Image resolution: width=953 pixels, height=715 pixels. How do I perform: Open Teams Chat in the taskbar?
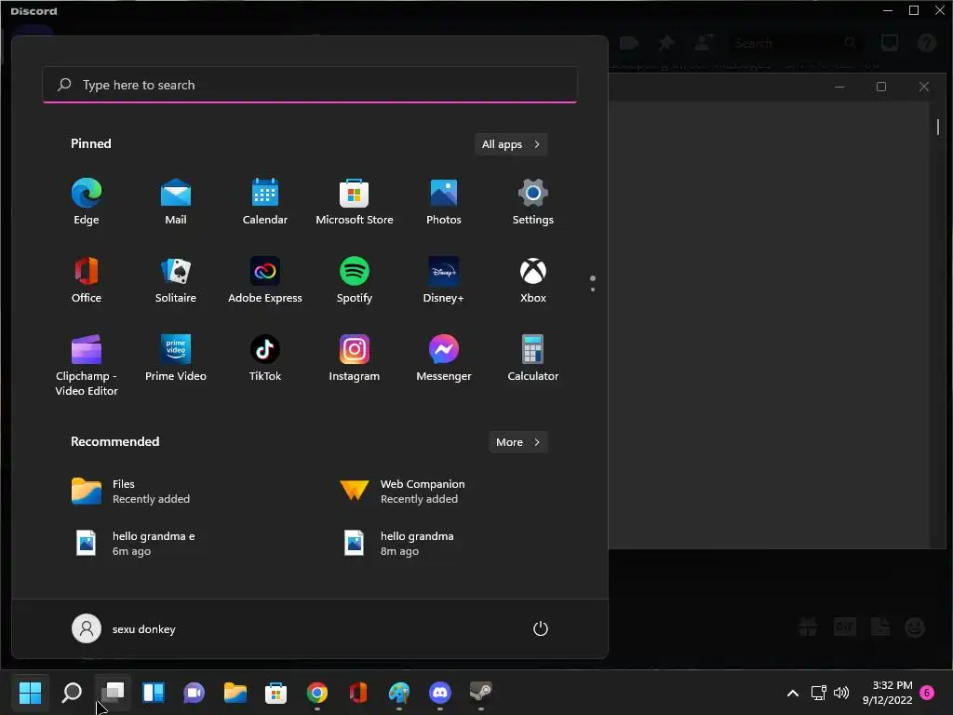(x=194, y=692)
